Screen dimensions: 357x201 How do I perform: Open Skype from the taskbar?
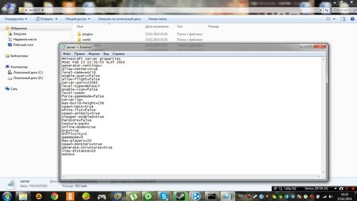tap(164, 196)
